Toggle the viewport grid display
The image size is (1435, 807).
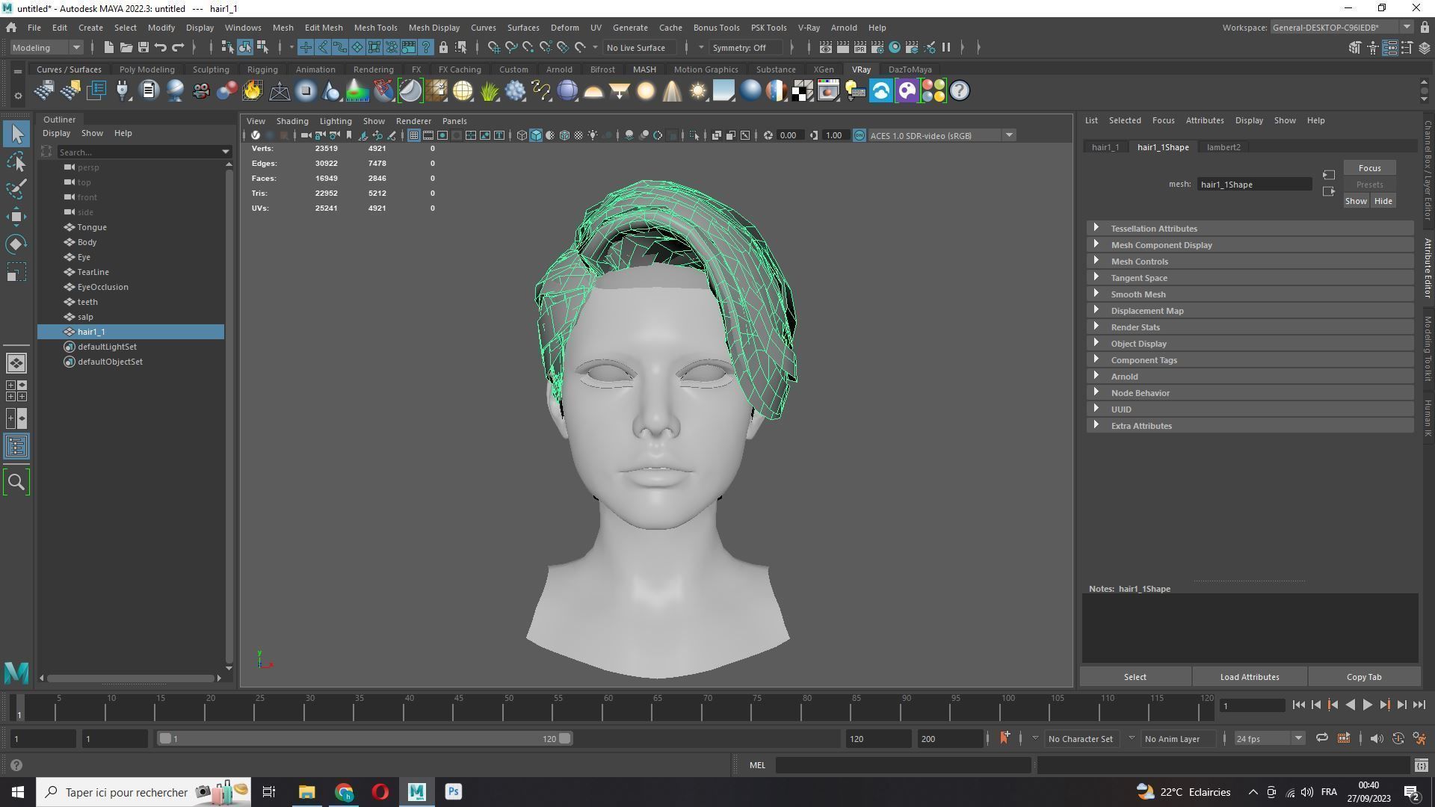point(413,135)
